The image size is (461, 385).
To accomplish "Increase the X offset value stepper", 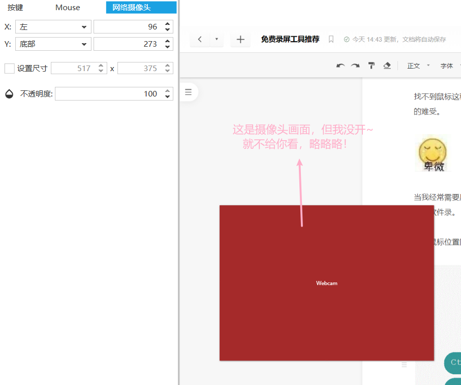I will coord(168,24).
